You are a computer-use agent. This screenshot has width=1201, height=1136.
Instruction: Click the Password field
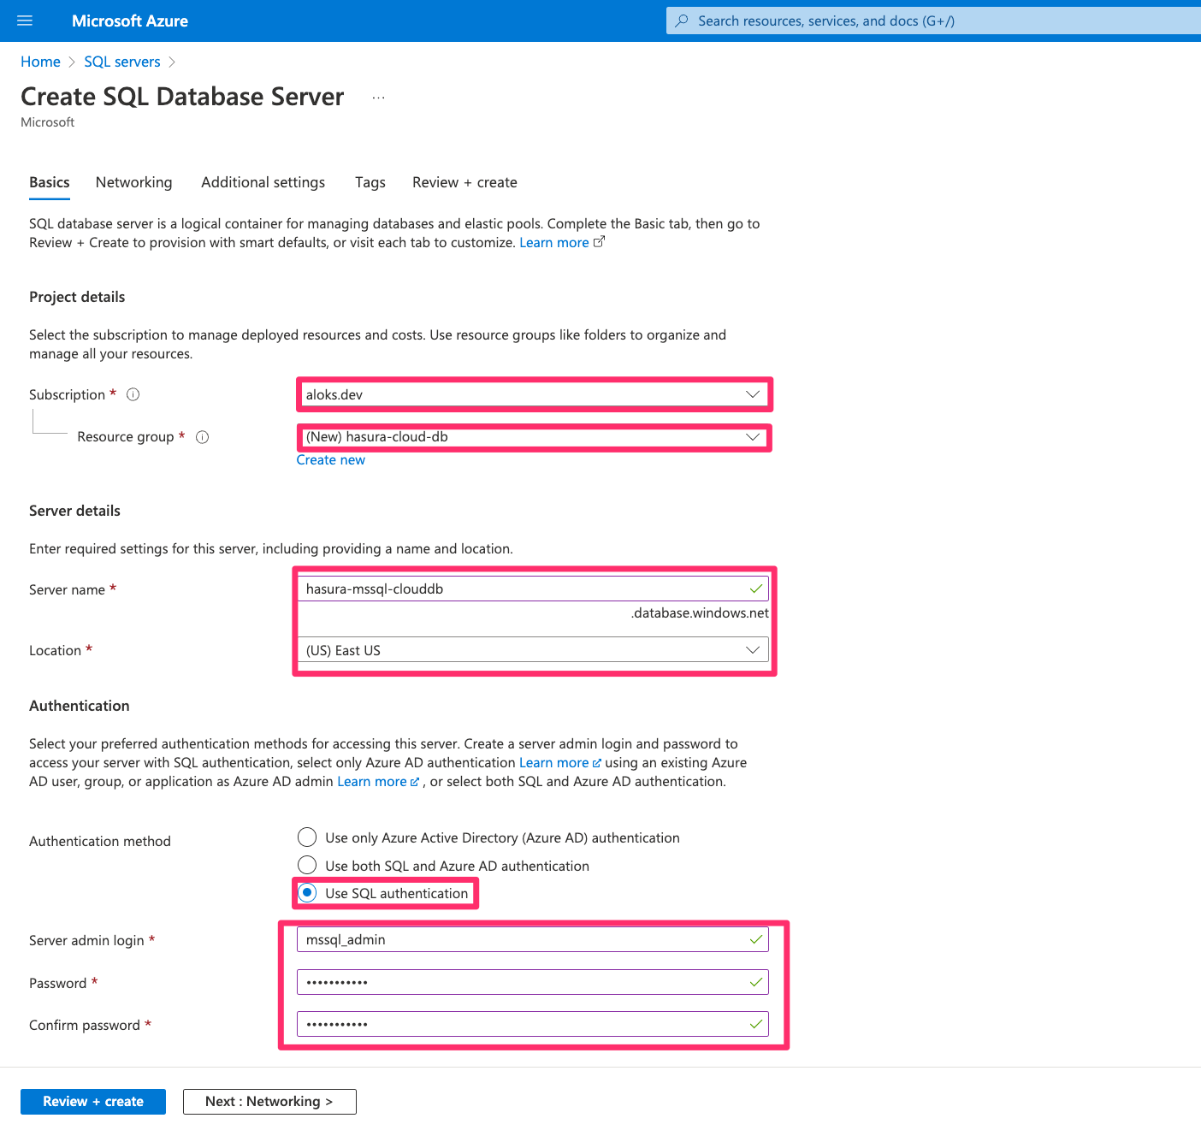[533, 982]
